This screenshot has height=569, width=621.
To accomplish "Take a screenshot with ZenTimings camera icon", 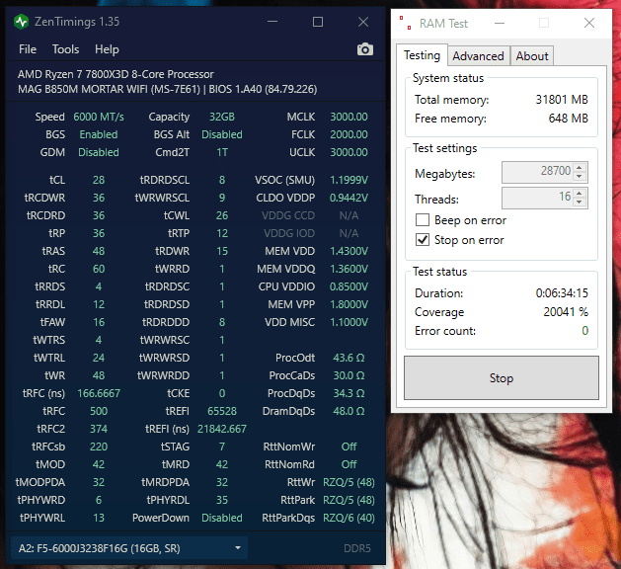I will point(364,49).
